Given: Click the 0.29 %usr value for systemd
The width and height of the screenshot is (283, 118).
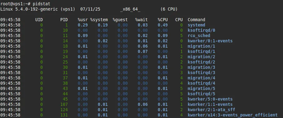Looking at the screenshot, I should [x=83, y=25].
